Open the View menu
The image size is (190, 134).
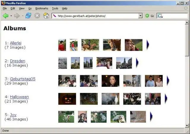pyautogui.click(x=22, y=8)
